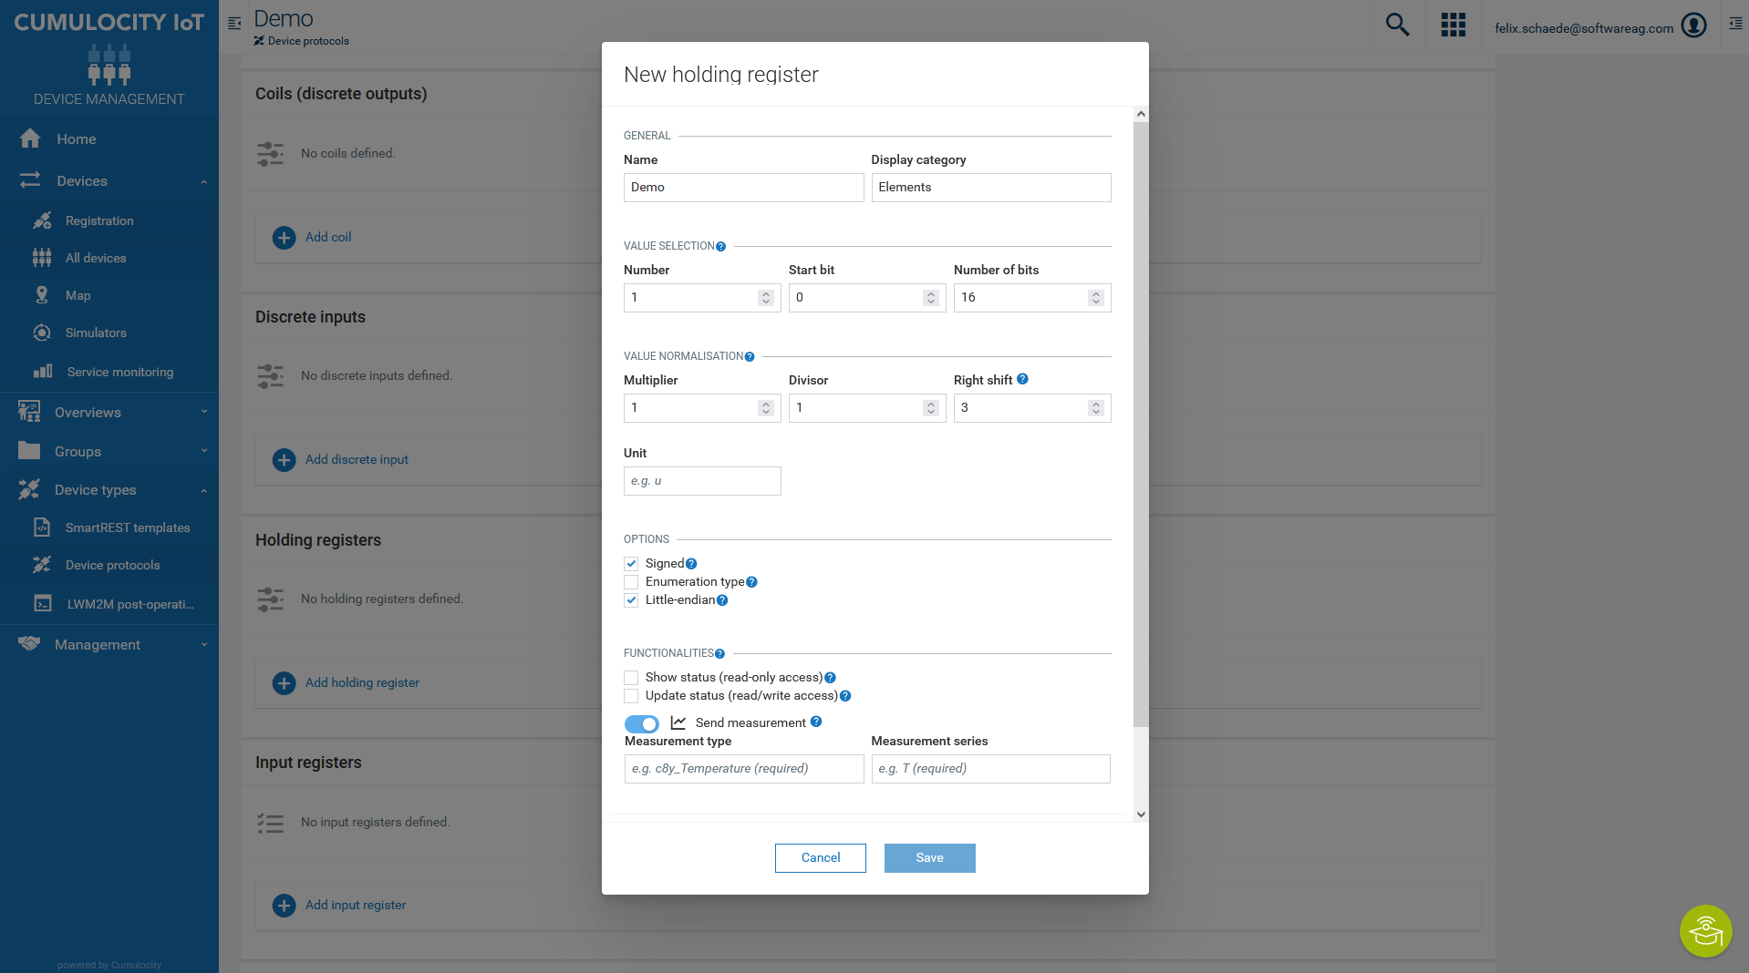Check the Enumeration type checkbox
This screenshot has width=1749, height=973.
pos(631,582)
